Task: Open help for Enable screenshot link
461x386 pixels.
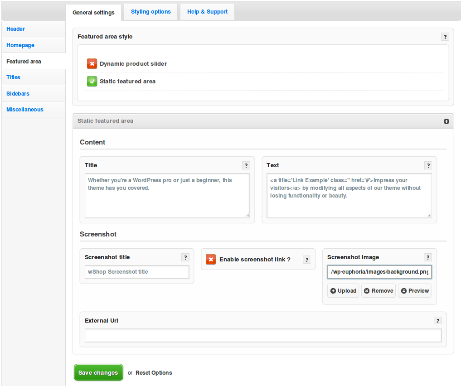Action: click(x=306, y=260)
